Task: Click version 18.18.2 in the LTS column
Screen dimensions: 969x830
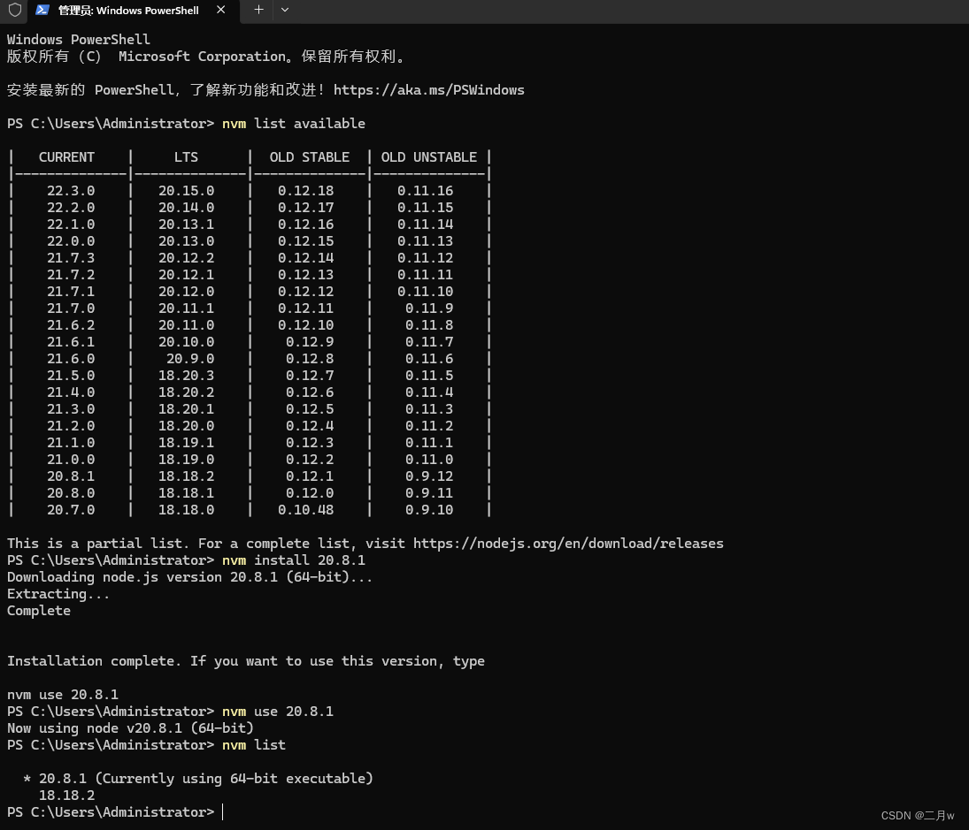Action: (x=186, y=476)
